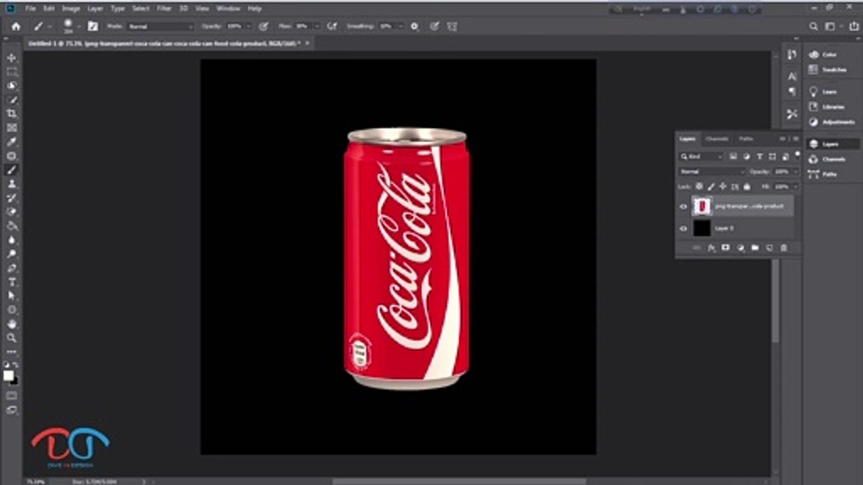Open the Adjustments panel
The image size is (863, 485).
click(831, 122)
